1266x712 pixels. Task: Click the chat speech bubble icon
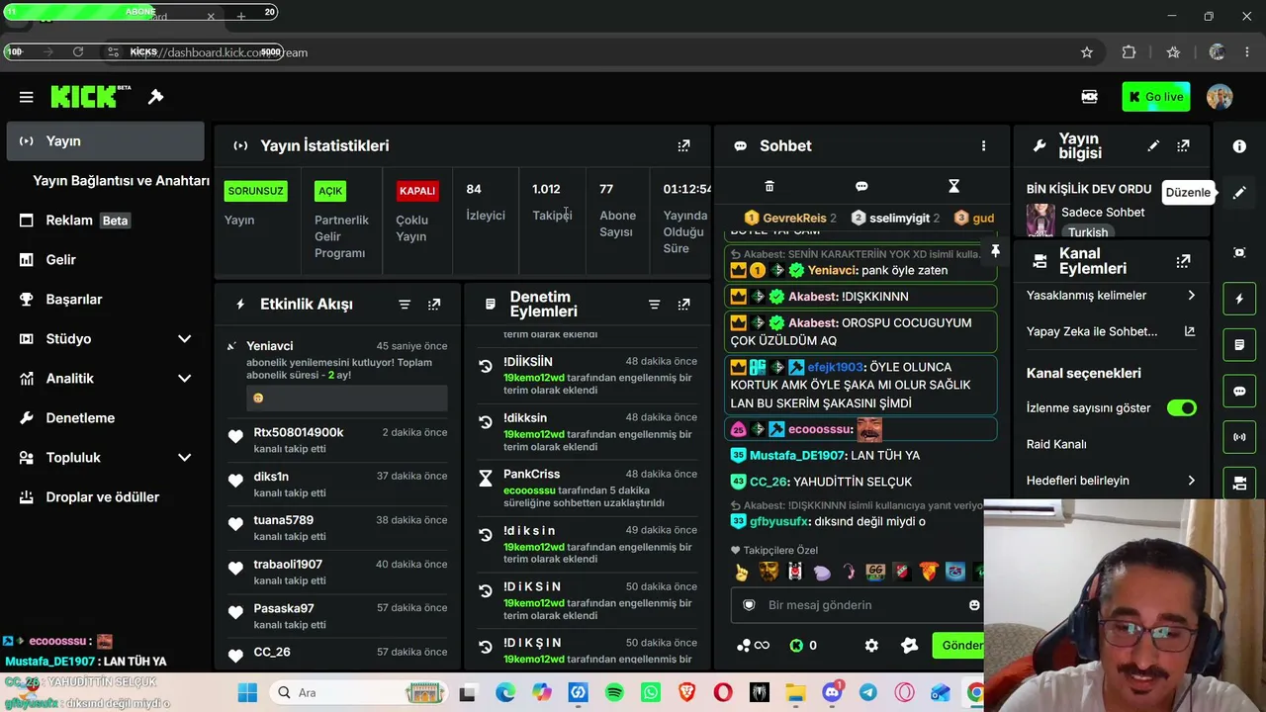click(861, 186)
